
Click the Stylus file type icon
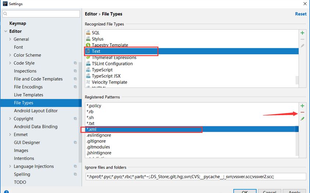click(88, 39)
